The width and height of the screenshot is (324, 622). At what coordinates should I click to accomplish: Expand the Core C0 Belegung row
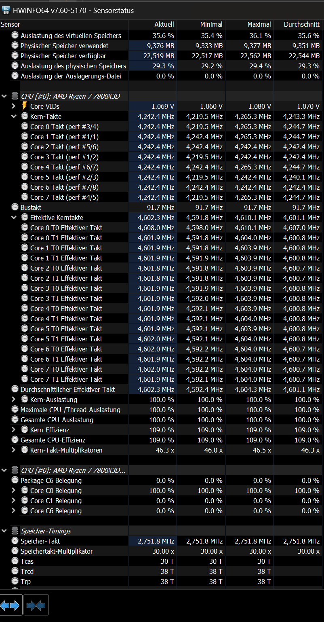click(14, 491)
